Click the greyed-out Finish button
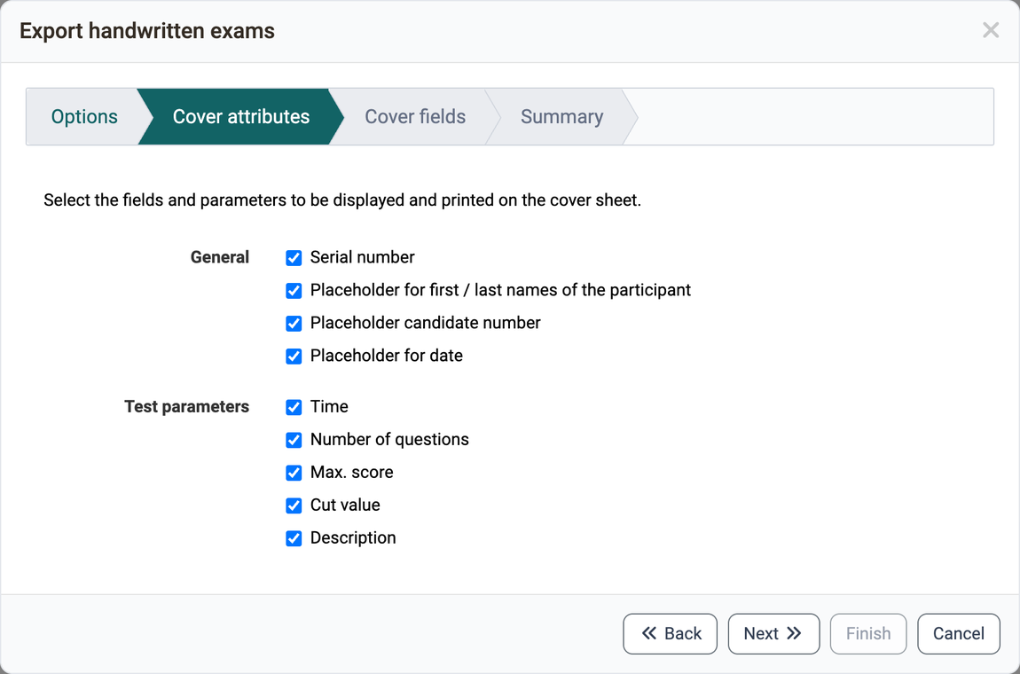The height and width of the screenshot is (674, 1020). pos(867,634)
